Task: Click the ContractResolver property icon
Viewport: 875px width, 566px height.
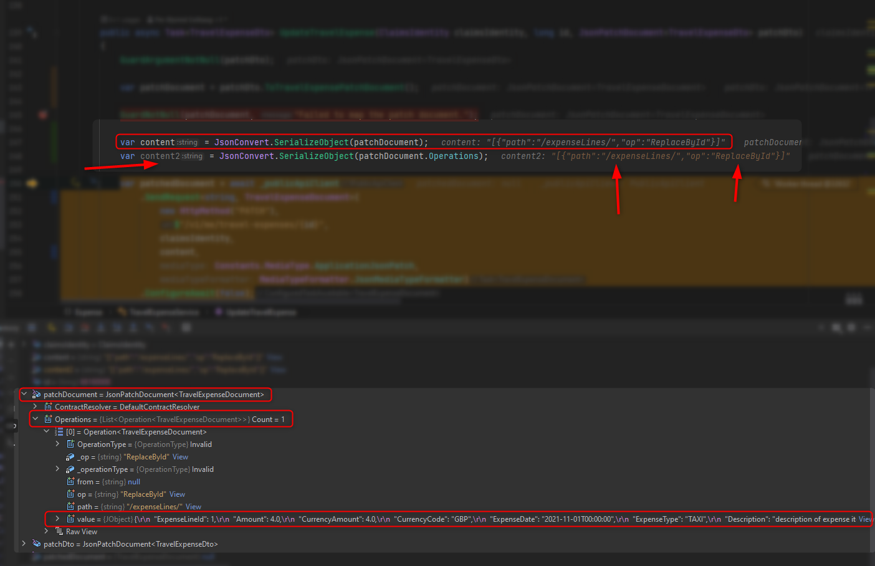Action: pos(48,406)
